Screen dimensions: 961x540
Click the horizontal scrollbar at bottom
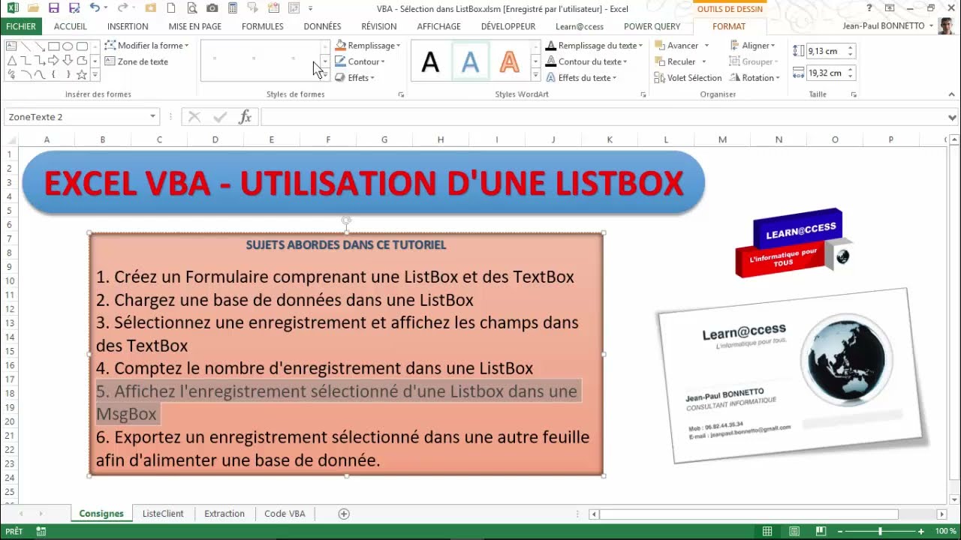click(x=749, y=514)
